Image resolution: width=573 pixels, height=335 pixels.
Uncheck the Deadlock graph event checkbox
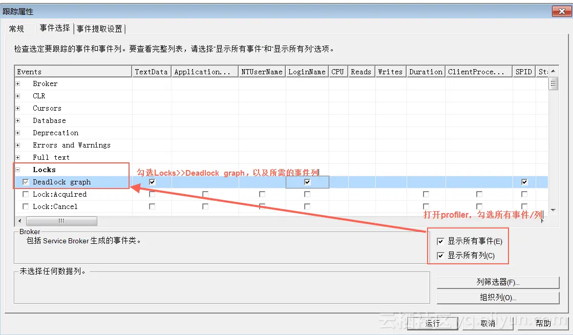[x=25, y=182]
